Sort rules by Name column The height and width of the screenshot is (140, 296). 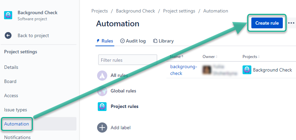(177, 56)
